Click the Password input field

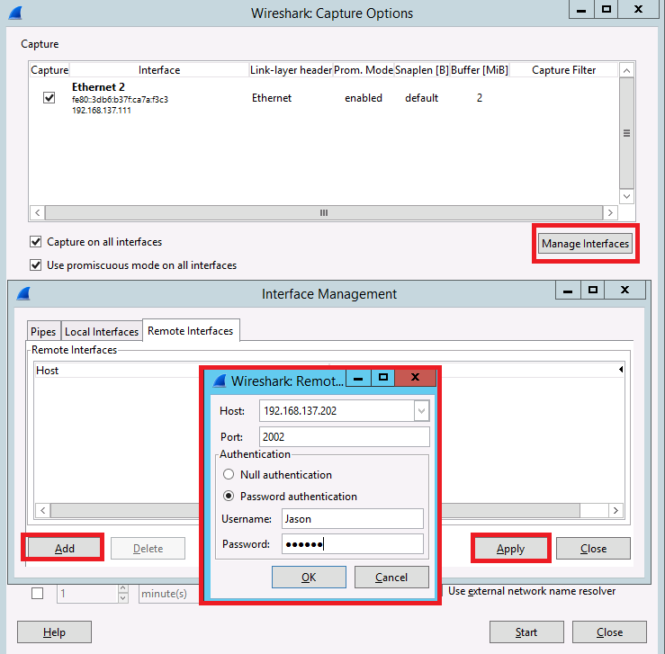(x=353, y=543)
